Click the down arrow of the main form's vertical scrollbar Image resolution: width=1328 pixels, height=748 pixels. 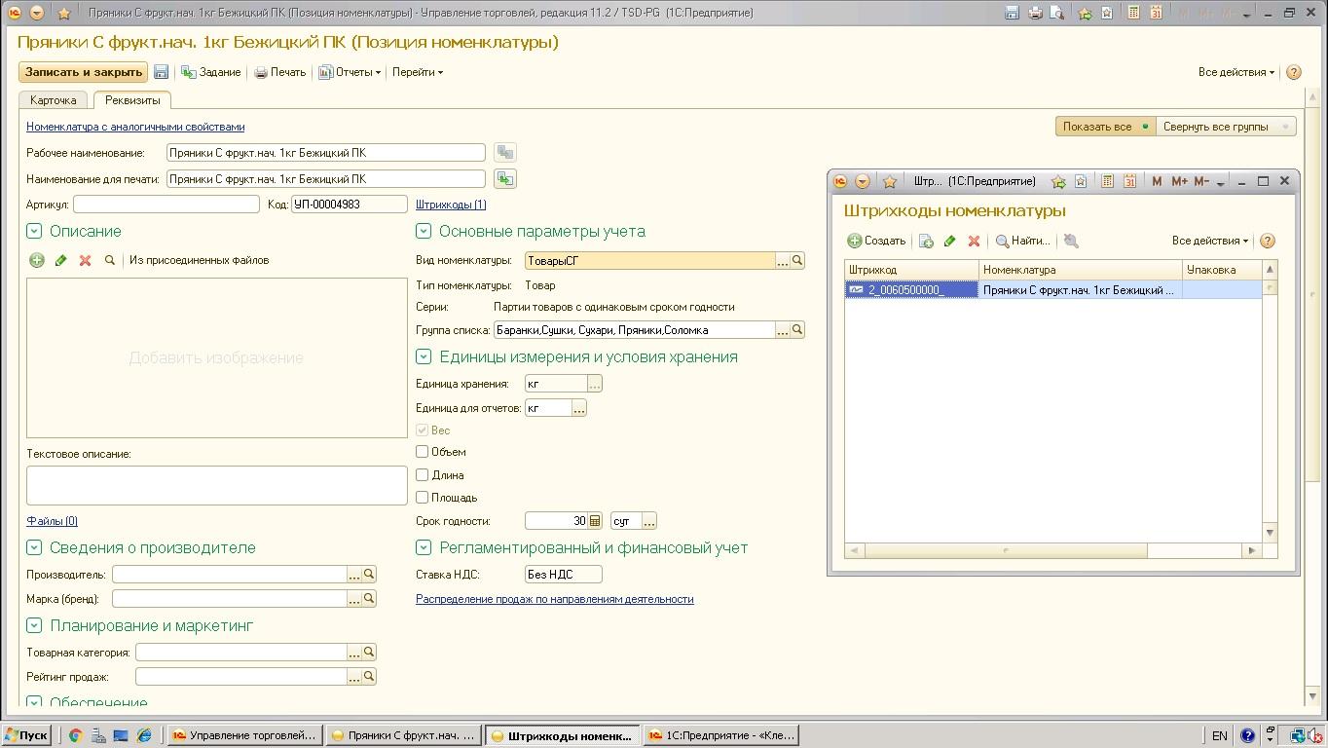tap(1313, 697)
